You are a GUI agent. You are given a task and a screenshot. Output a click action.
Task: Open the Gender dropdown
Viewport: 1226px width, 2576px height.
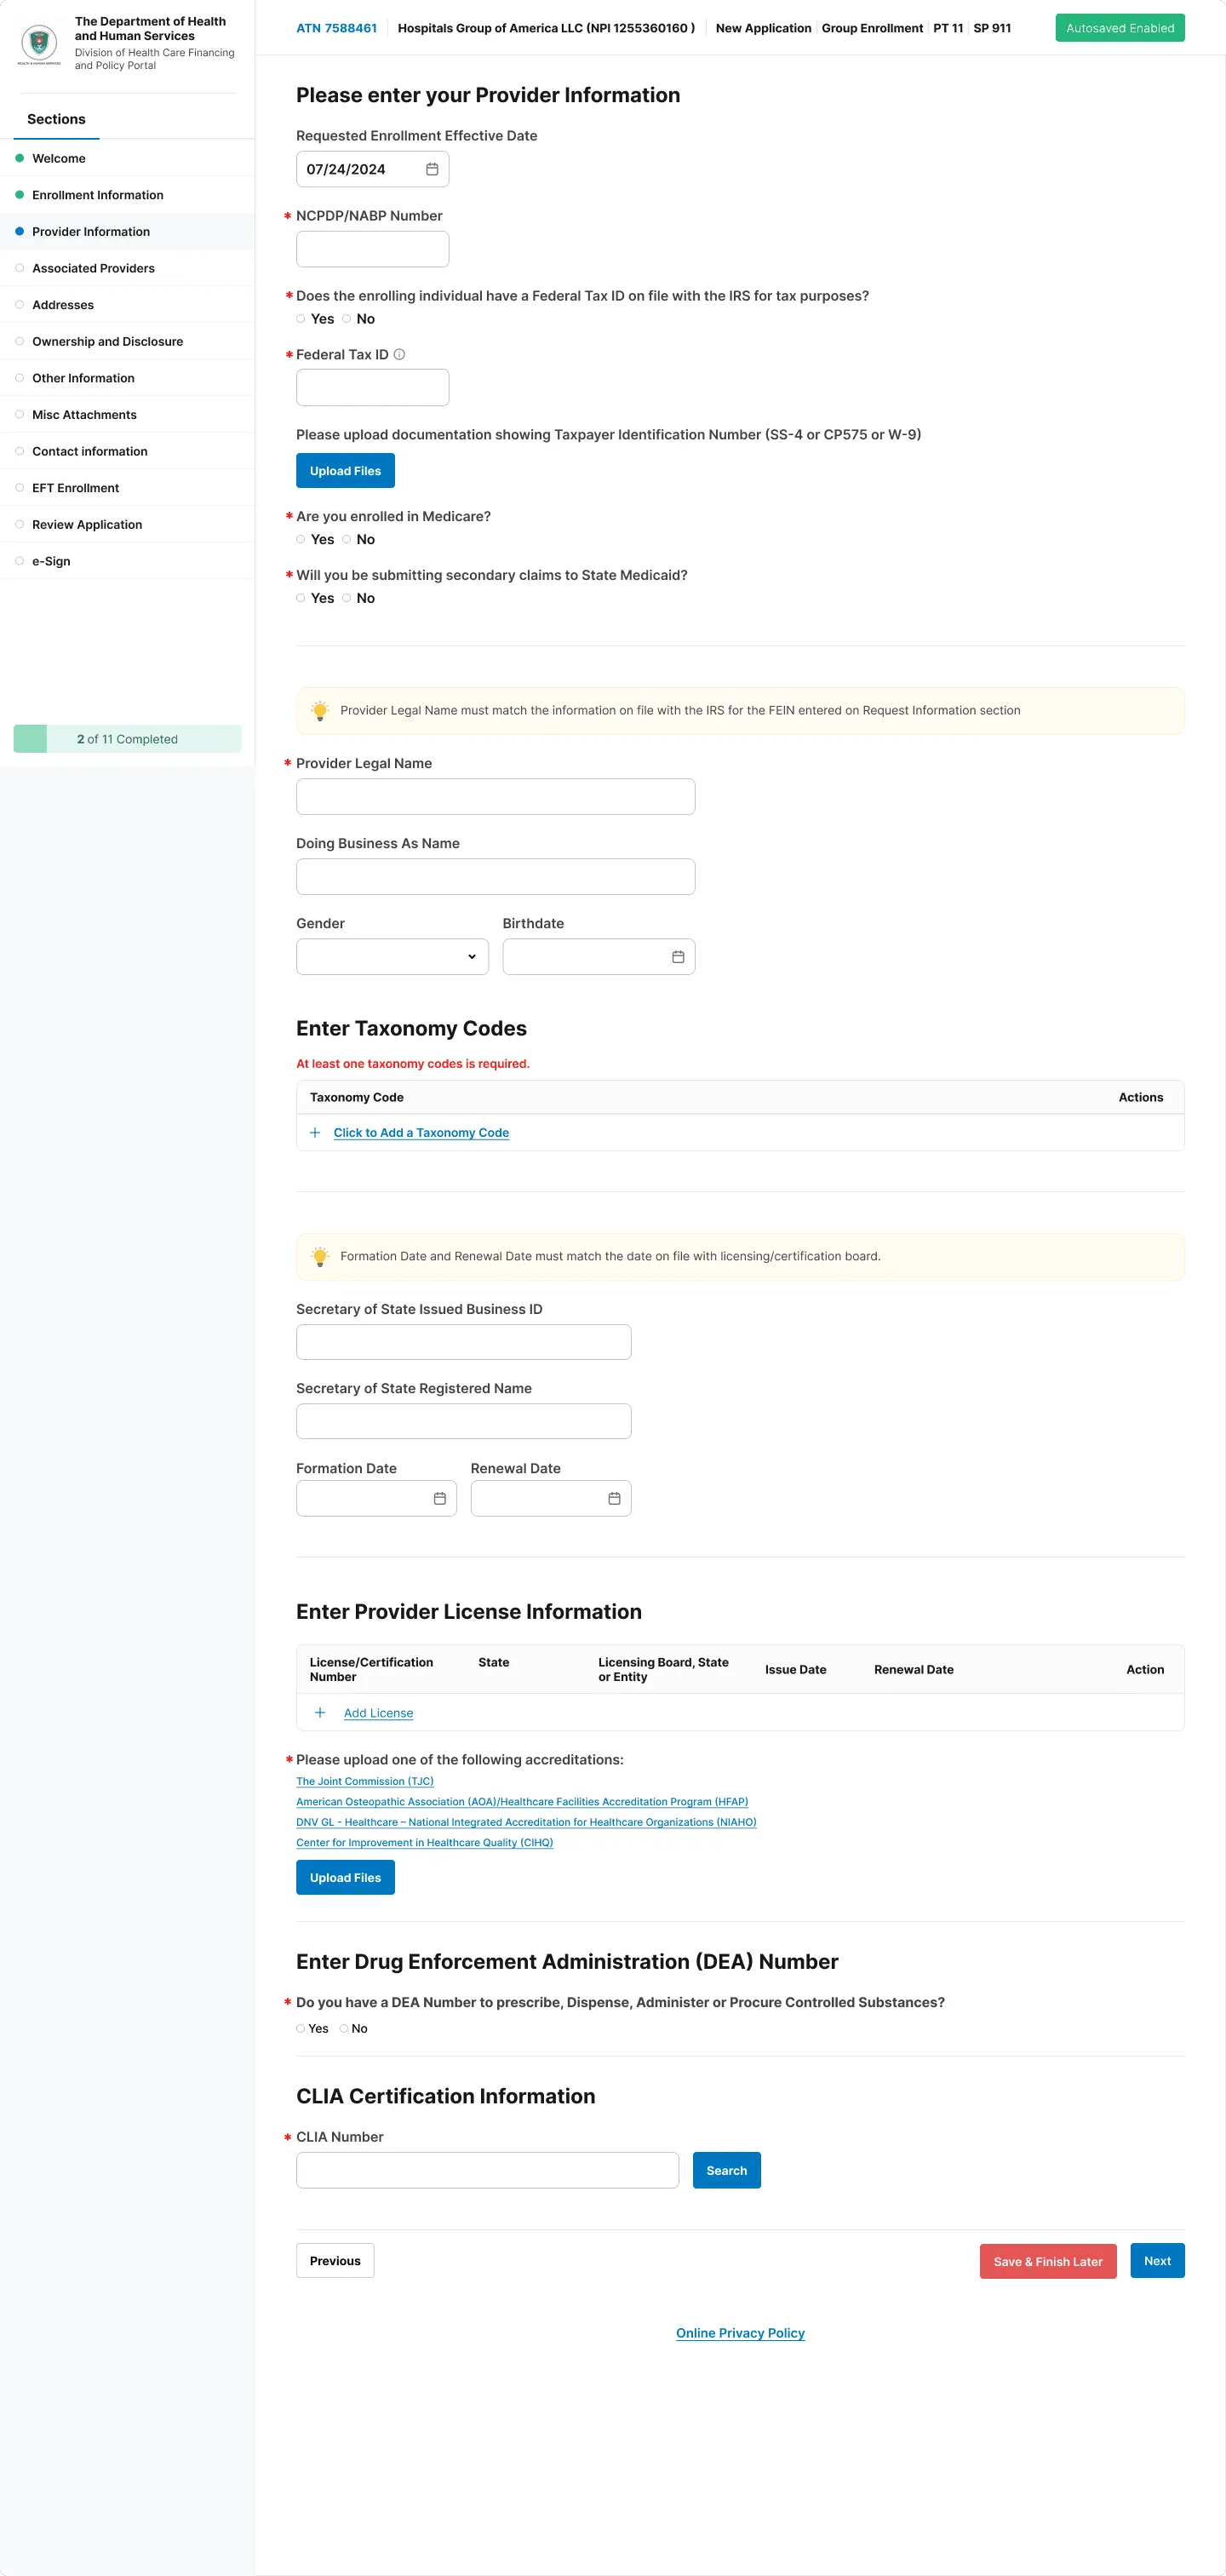[392, 957]
